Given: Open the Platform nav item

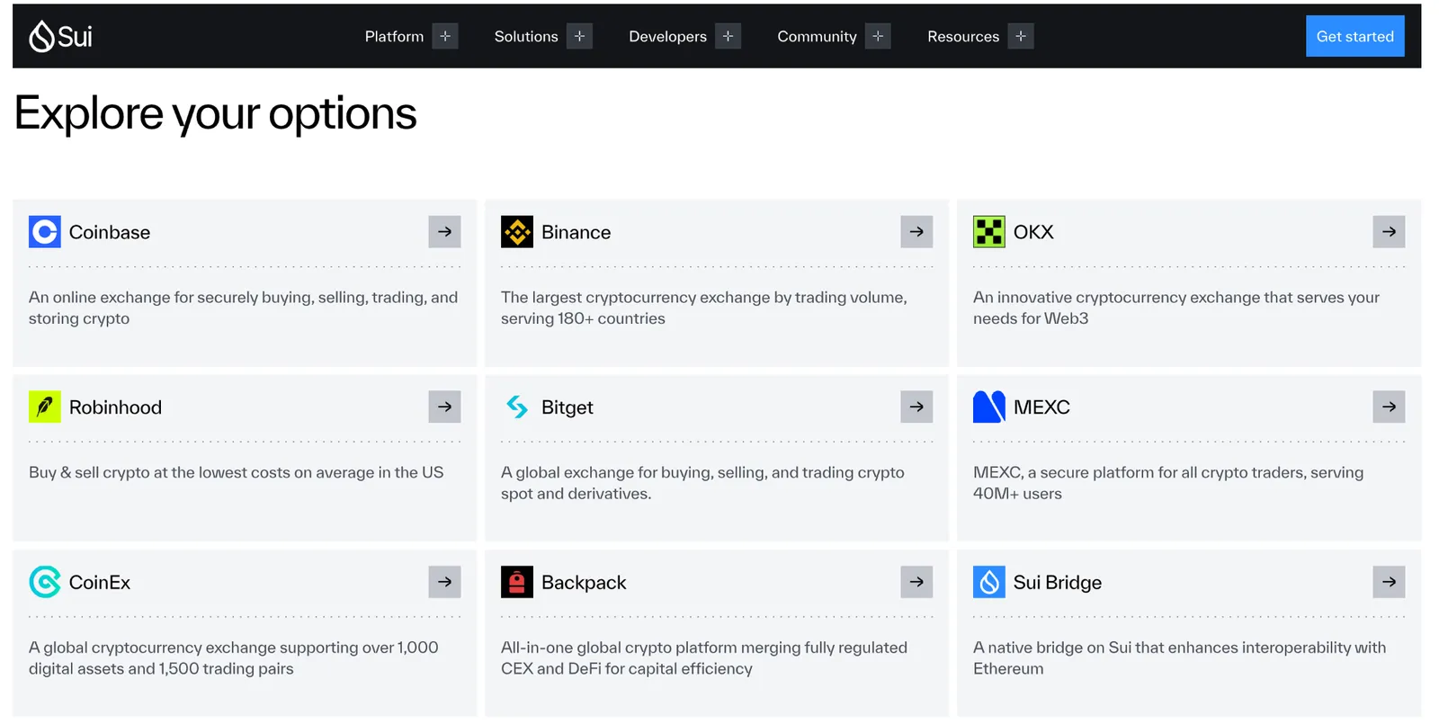Looking at the screenshot, I should [x=394, y=37].
